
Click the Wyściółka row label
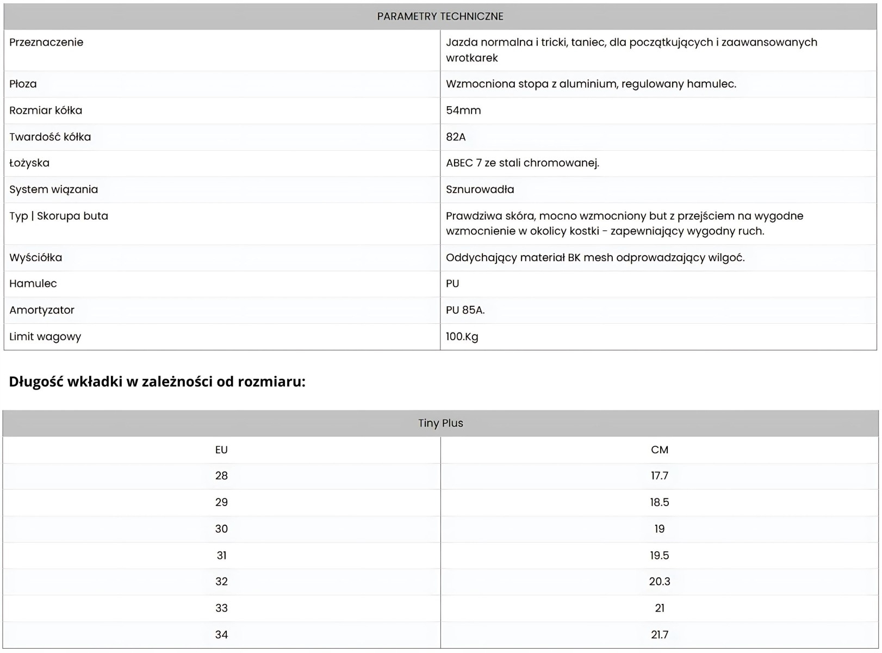point(35,257)
